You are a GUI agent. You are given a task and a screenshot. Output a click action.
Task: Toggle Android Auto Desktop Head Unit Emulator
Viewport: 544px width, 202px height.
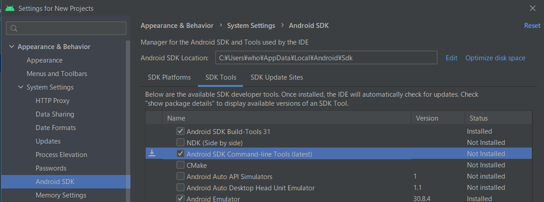coord(181,188)
